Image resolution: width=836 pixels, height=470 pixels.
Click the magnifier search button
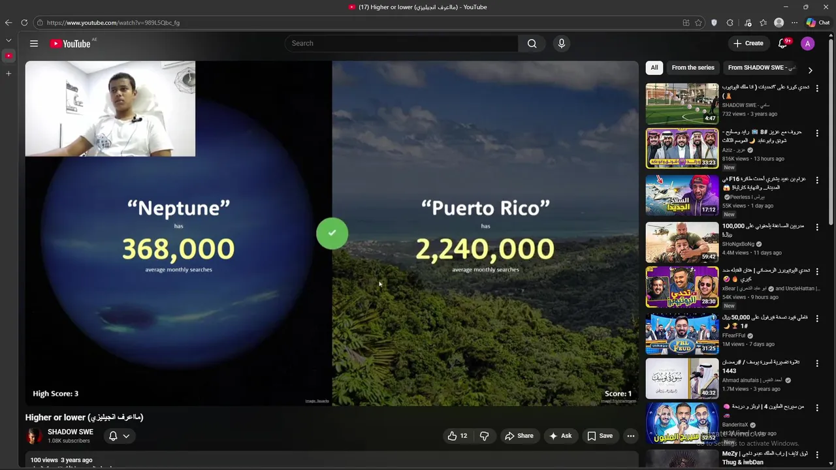532,44
